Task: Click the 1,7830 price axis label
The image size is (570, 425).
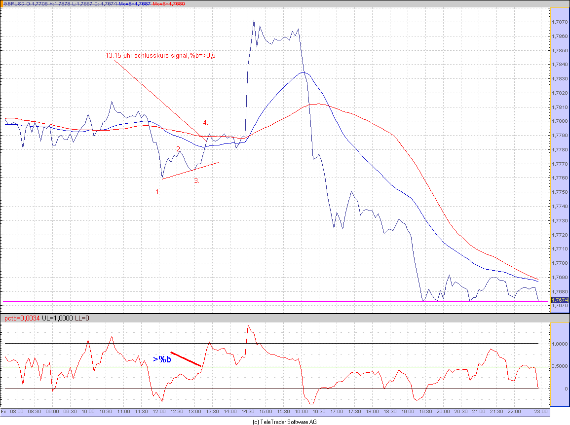Action: coord(560,79)
